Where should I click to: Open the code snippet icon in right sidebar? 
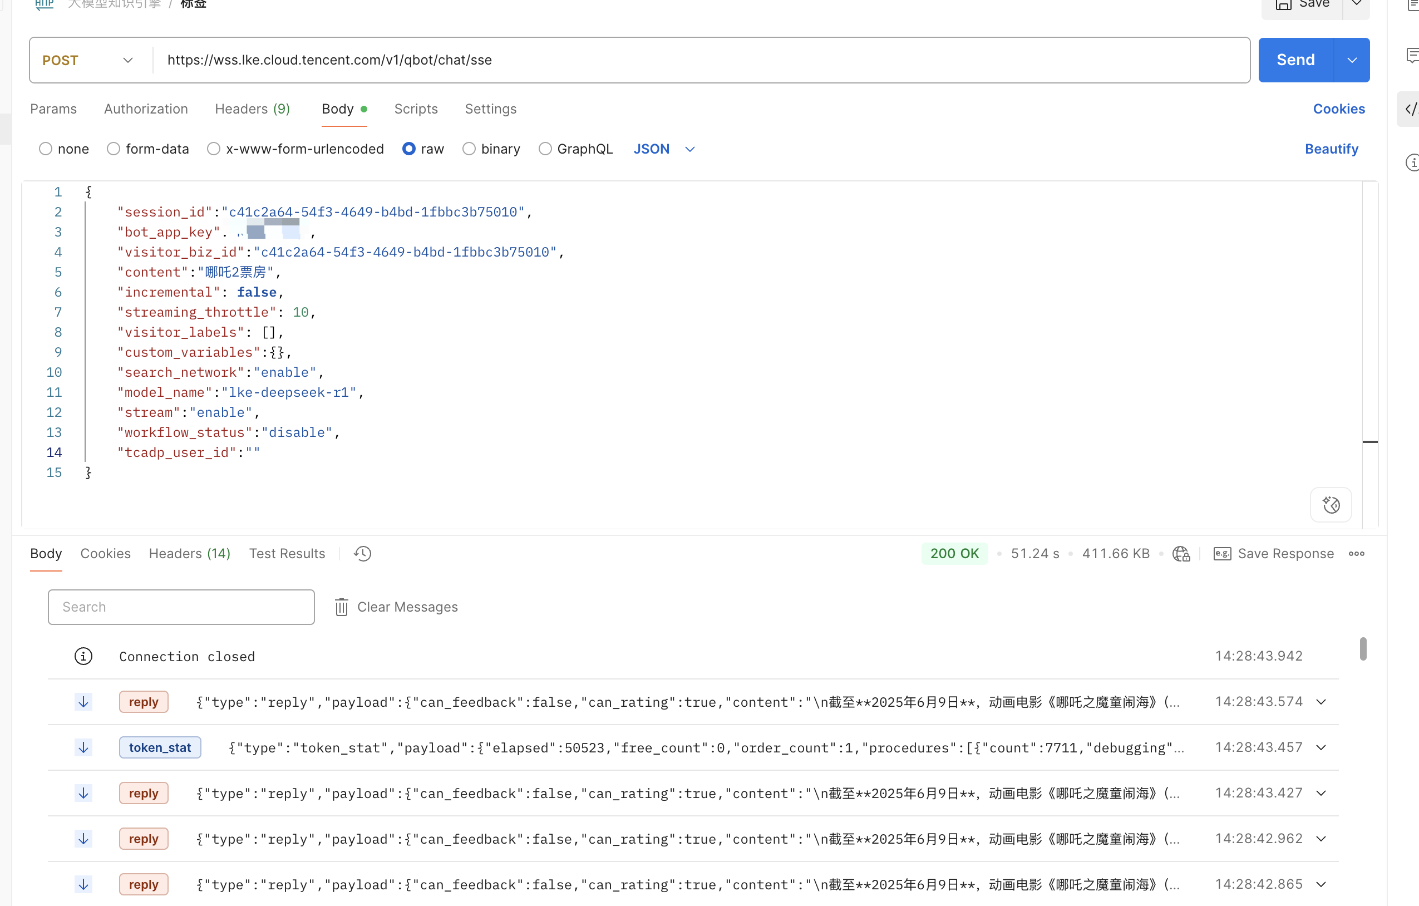click(x=1411, y=109)
